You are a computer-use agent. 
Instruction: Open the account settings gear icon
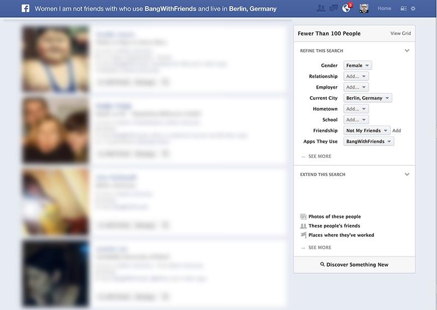tap(414, 9)
